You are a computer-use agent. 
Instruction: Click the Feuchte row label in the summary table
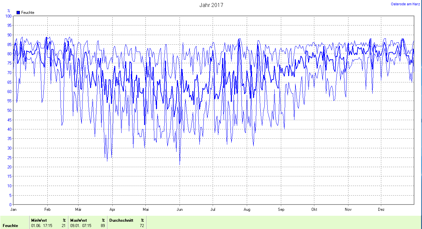click(x=10, y=226)
